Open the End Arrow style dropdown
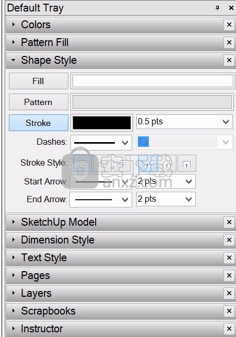 101,200
